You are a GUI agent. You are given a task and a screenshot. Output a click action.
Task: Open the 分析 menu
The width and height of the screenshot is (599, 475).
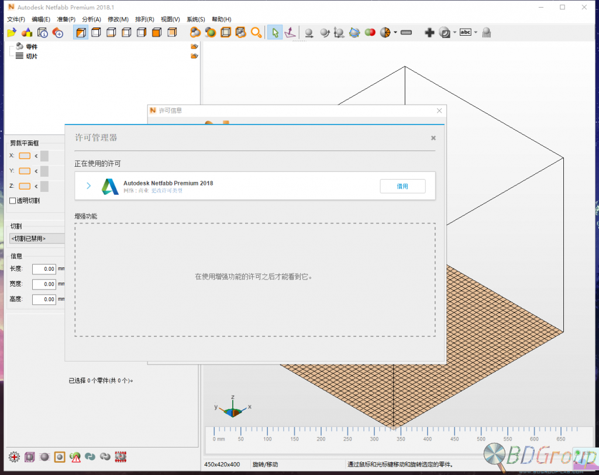(x=91, y=19)
